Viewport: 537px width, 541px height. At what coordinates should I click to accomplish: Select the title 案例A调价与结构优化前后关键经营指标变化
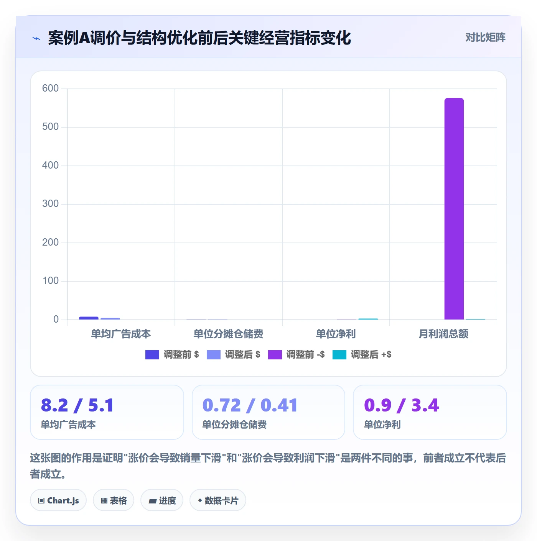(x=199, y=38)
